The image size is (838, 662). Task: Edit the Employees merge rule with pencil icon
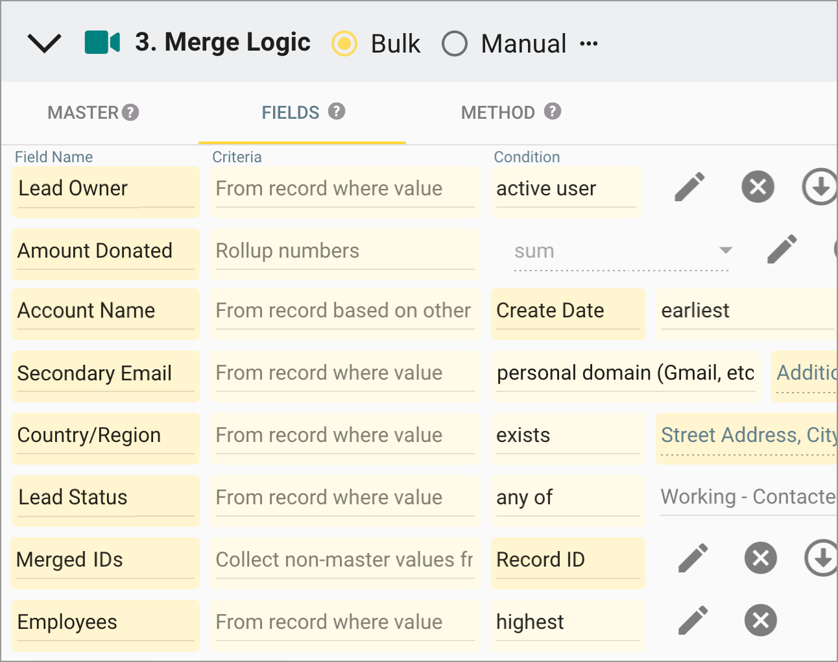(x=692, y=620)
